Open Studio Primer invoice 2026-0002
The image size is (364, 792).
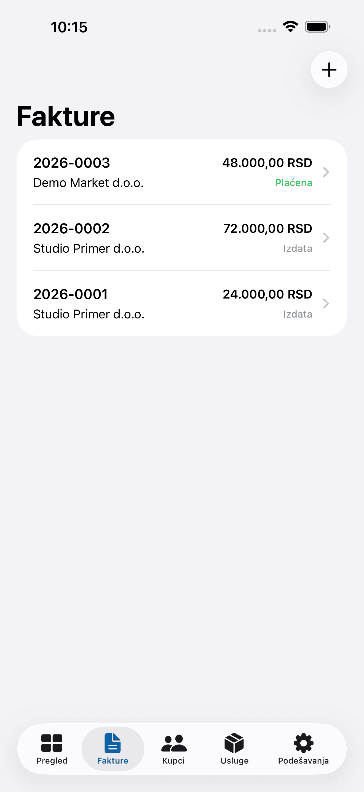(182, 238)
